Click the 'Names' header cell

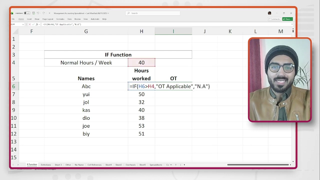click(86, 74)
